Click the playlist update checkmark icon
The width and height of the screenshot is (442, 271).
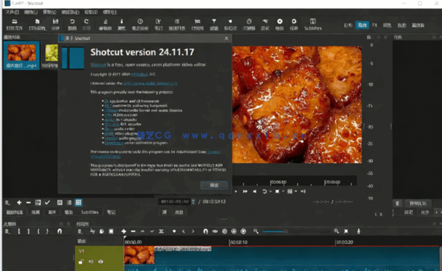point(47,203)
